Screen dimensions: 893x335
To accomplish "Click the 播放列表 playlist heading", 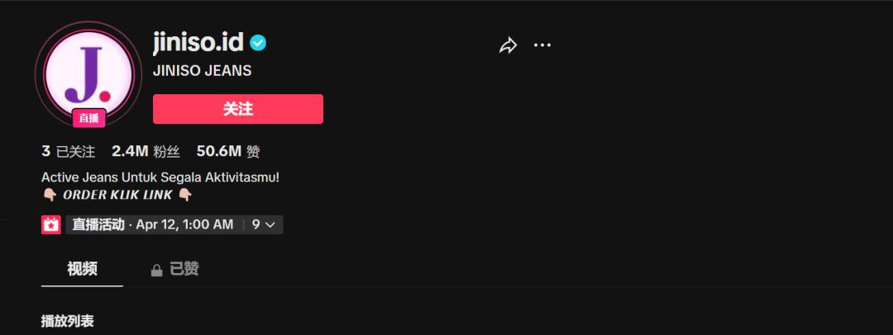I will (67, 321).
